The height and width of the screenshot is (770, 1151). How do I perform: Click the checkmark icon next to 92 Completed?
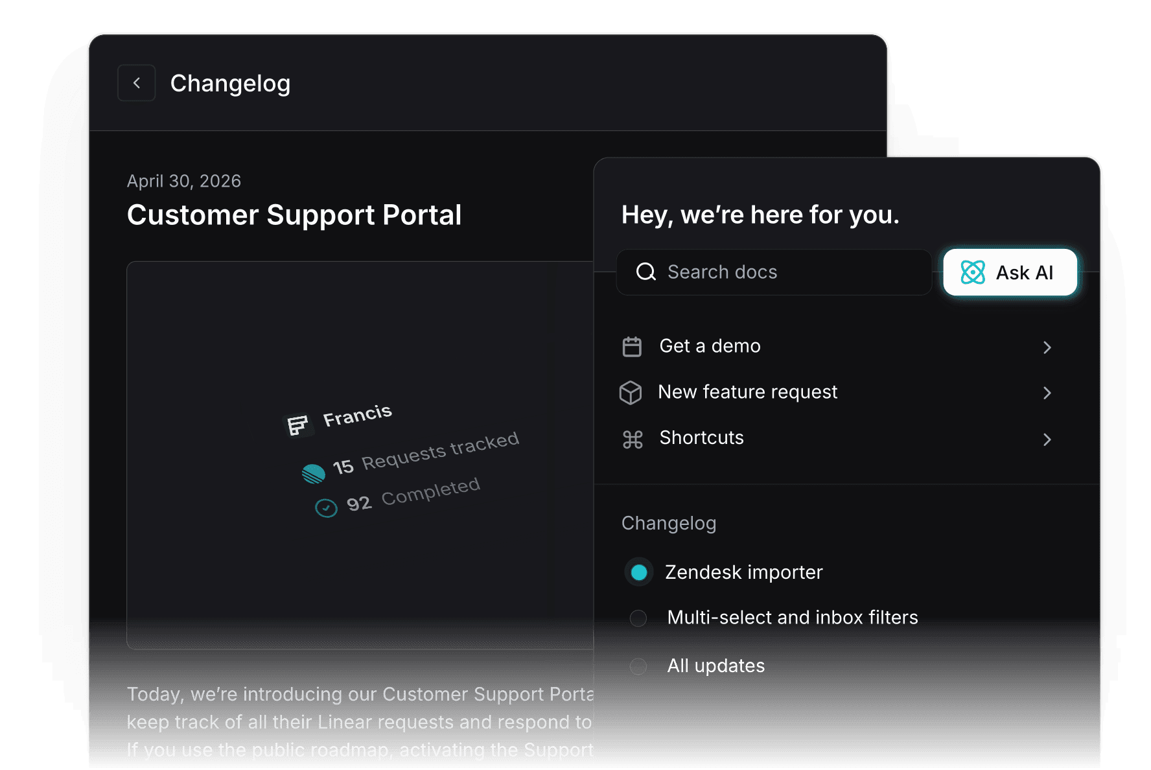tap(326, 507)
